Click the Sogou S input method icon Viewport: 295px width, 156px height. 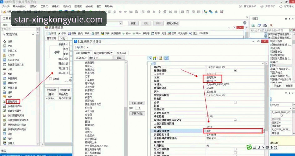pos(249,147)
